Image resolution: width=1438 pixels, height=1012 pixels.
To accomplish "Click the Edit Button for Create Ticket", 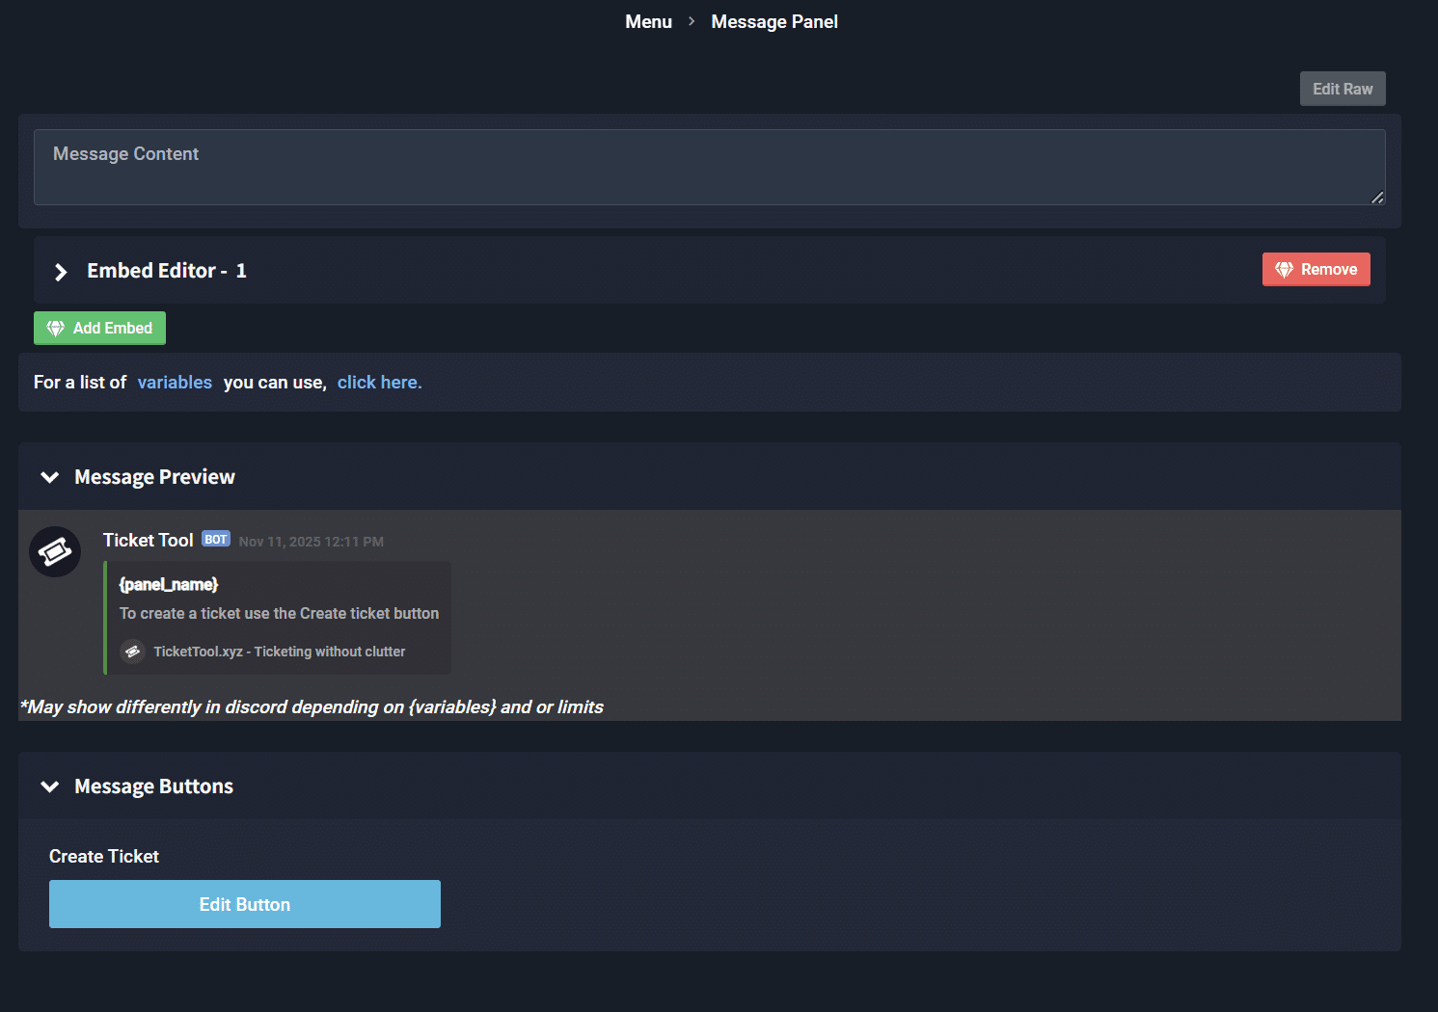I will coord(245,904).
